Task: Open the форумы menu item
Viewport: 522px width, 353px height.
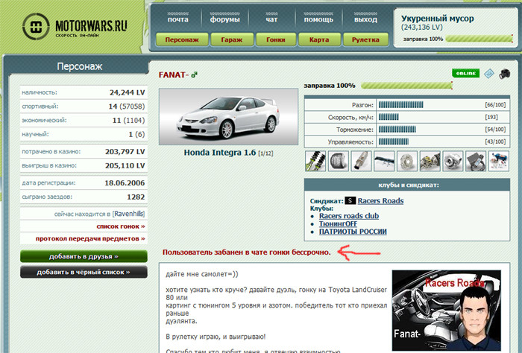Action: click(x=224, y=19)
